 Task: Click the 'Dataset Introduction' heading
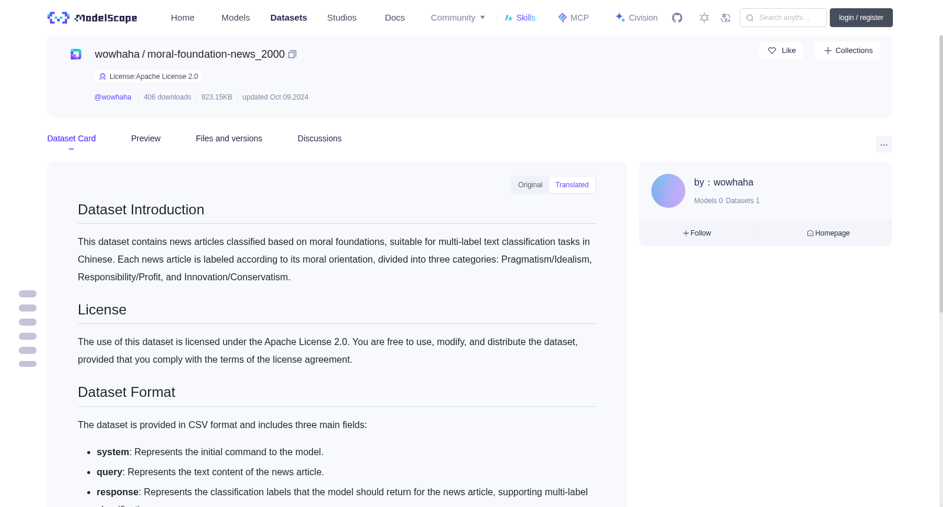coord(141,210)
